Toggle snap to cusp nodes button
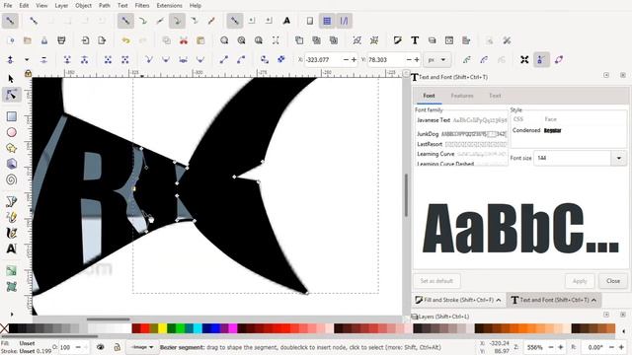The height and width of the screenshot is (355, 632). coord(178,21)
